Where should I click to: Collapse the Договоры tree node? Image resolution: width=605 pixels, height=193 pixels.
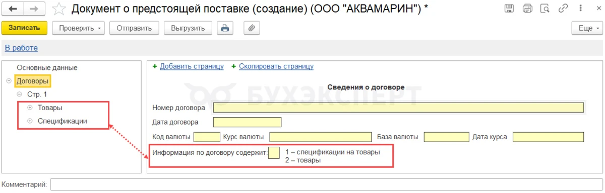tap(9, 81)
